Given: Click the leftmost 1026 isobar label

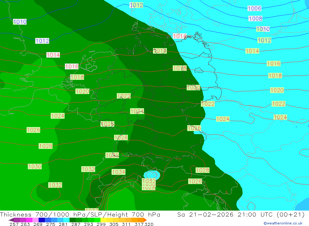Looking at the screenshot, I should point(33,130).
